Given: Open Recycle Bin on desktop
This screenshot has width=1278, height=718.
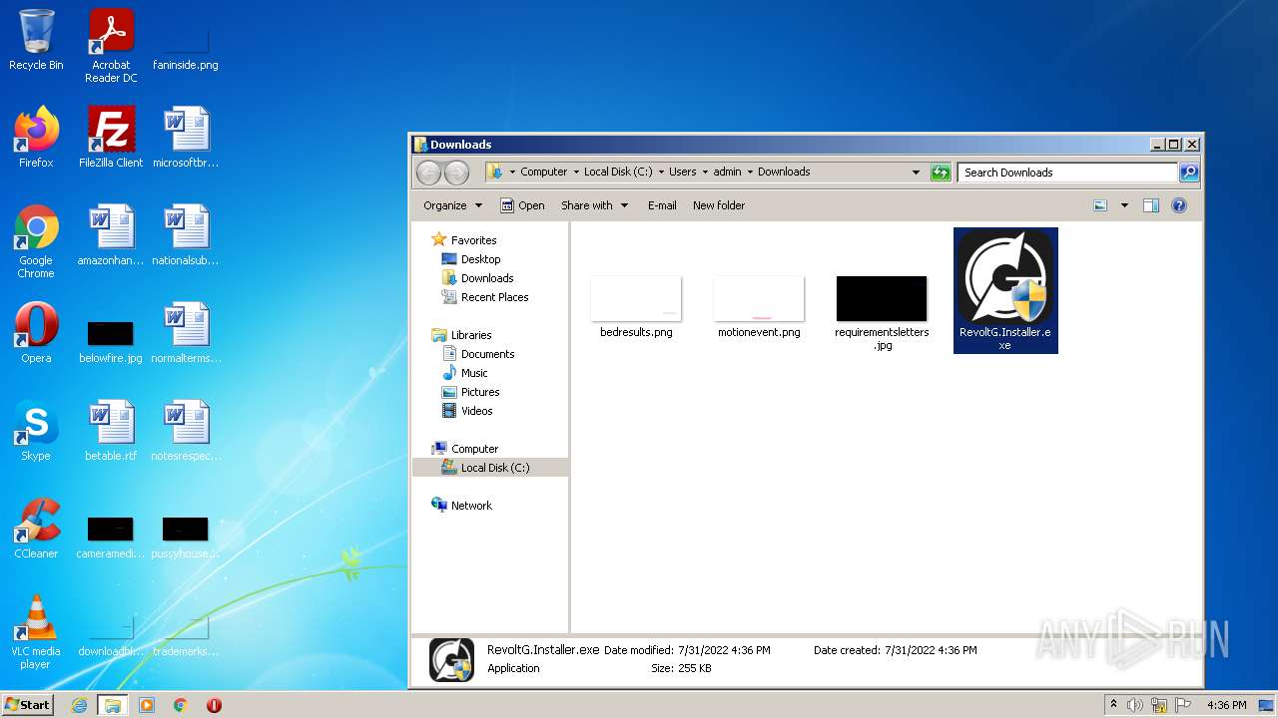Looking at the screenshot, I should [x=36, y=41].
